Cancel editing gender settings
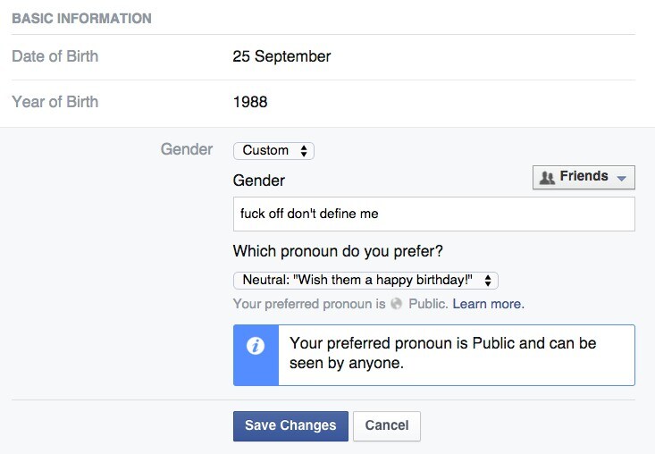The width and height of the screenshot is (655, 454). coord(387,426)
